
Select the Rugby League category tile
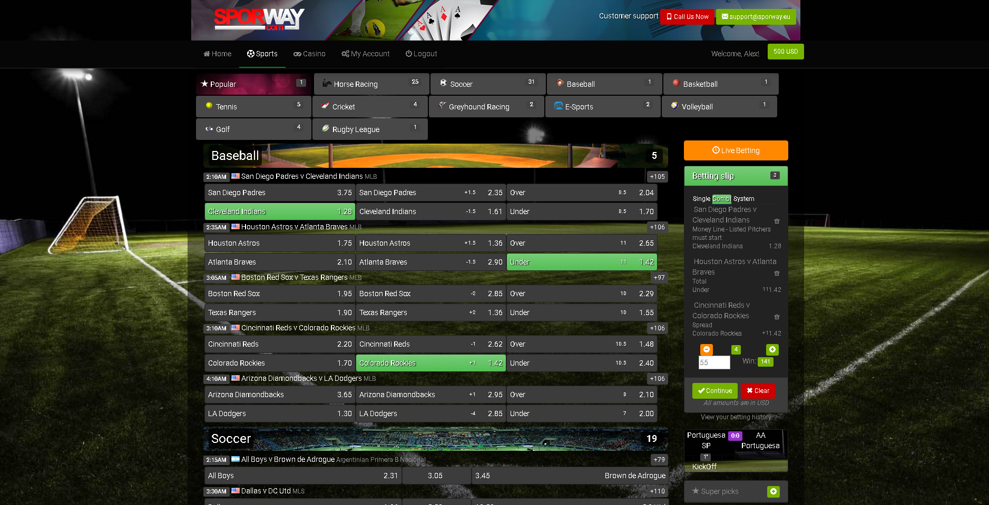point(370,129)
